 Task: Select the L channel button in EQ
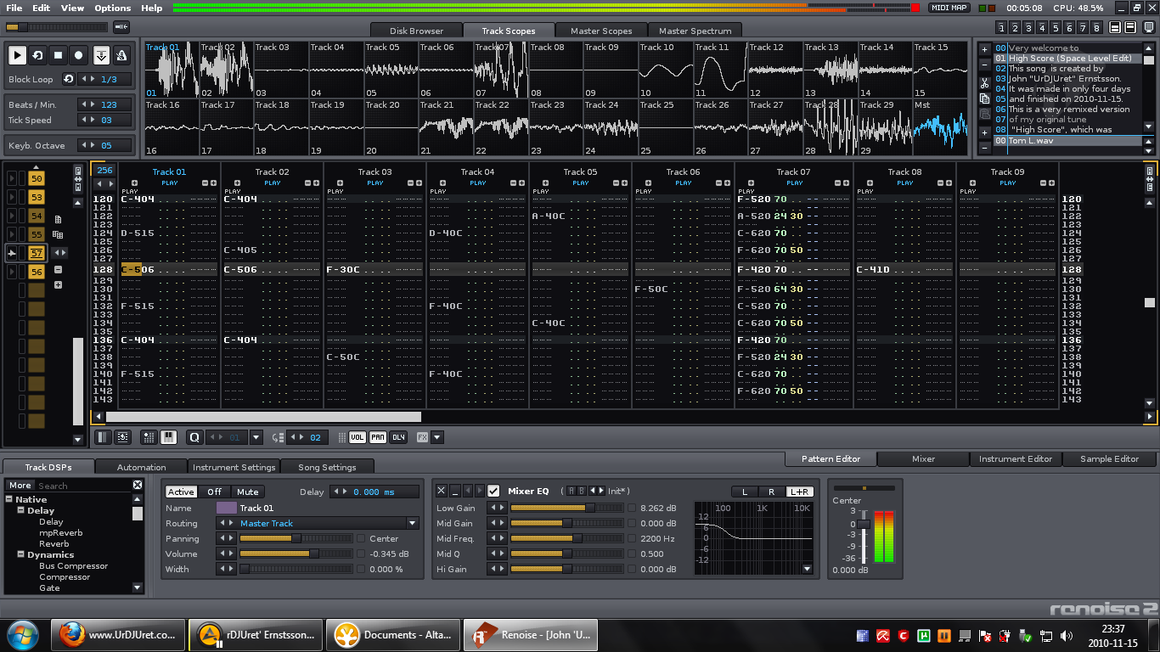pyautogui.click(x=745, y=492)
